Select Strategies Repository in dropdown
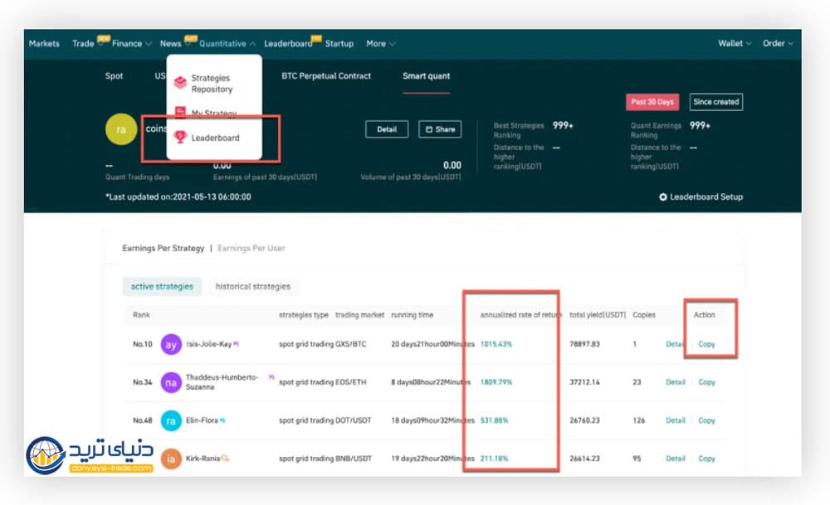Screen dimensions: 830x505 pos(212,83)
